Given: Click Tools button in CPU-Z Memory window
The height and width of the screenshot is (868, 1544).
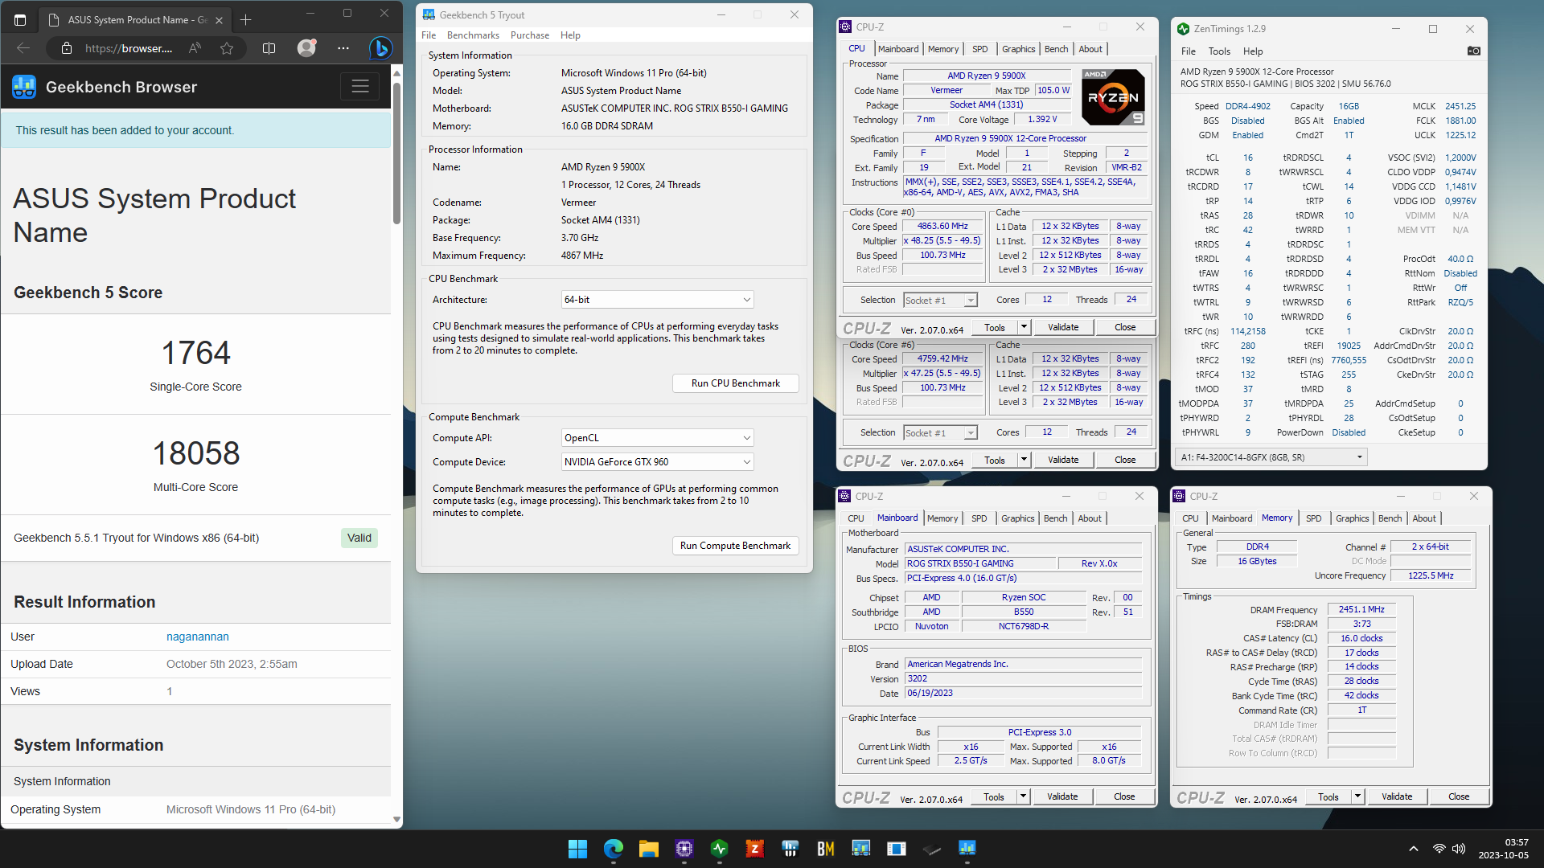Looking at the screenshot, I should click(x=1328, y=796).
